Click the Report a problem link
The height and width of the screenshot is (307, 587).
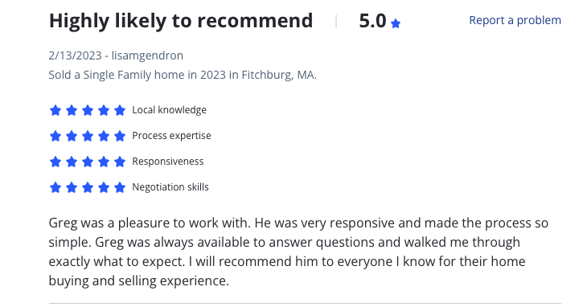click(515, 20)
